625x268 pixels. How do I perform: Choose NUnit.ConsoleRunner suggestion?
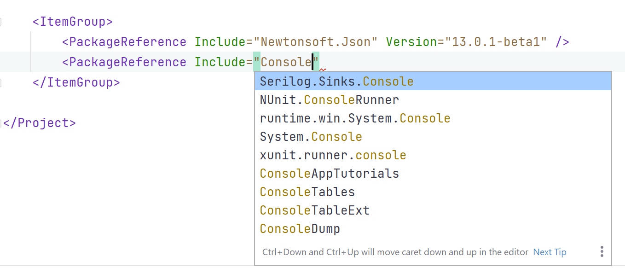(x=329, y=99)
